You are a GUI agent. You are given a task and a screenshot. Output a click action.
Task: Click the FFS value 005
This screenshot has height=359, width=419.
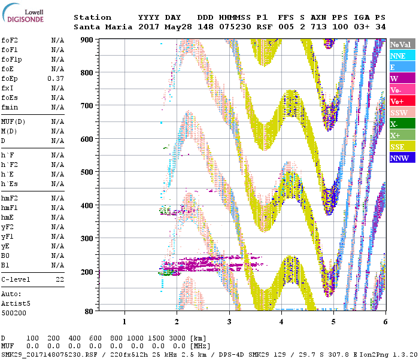tap(286, 27)
